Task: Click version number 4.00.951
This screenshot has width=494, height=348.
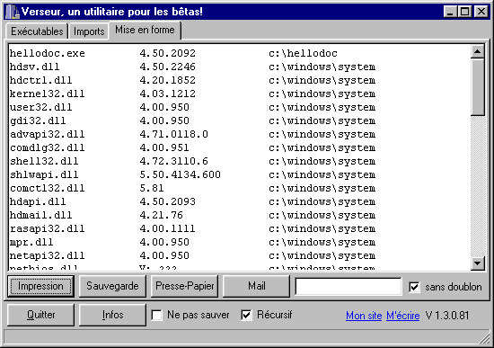Action: coord(164,148)
